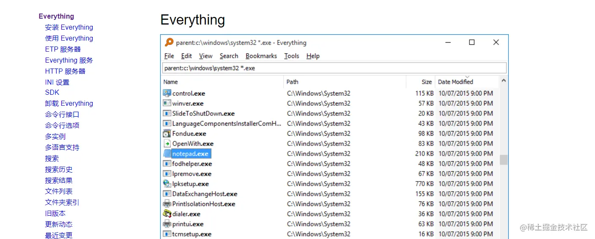The image size is (595, 239).
Task: Sort results by Path column header
Action: pyautogui.click(x=345, y=82)
